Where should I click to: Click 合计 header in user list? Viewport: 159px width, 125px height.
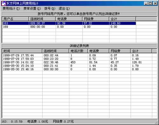click(122, 19)
